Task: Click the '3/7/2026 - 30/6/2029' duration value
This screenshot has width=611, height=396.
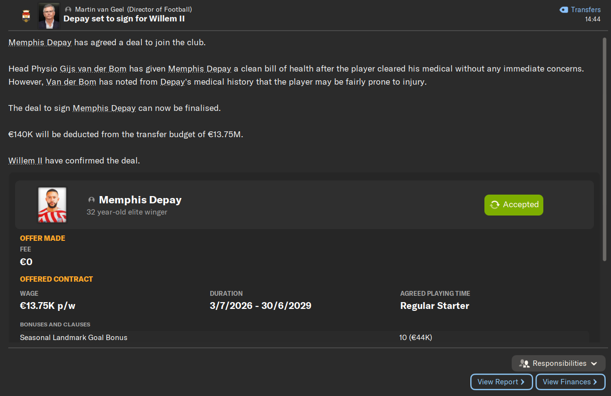Action: (260, 306)
